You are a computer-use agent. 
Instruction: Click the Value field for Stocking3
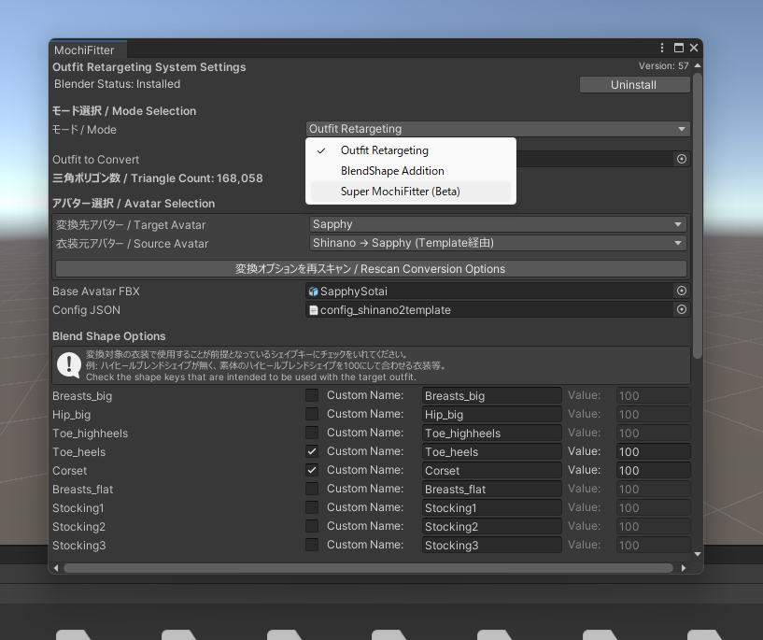pyautogui.click(x=653, y=545)
